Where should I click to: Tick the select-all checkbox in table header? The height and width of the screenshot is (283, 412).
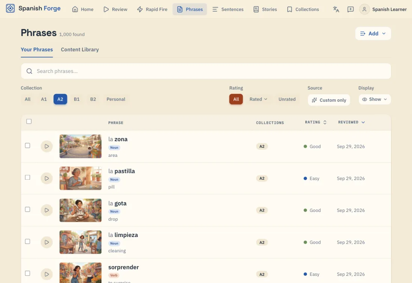click(29, 121)
